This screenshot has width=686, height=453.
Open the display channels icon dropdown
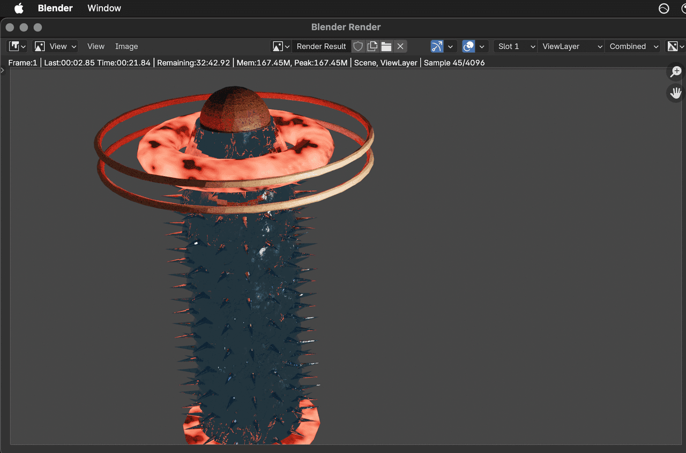[674, 47]
